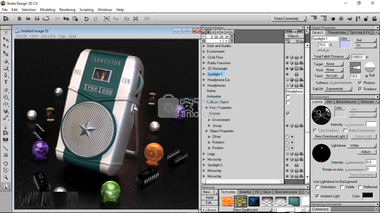Click the clapperboard icon in top-right toolbar
This screenshot has height=213, width=380.
tap(374, 19)
